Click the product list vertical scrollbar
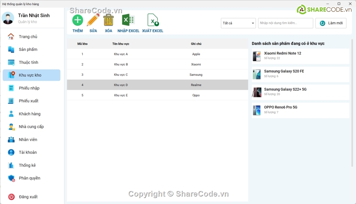Screen dimensions: 356x204 click(352, 101)
